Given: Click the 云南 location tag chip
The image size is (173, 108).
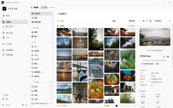Looking at the screenshot, I should (147, 64).
